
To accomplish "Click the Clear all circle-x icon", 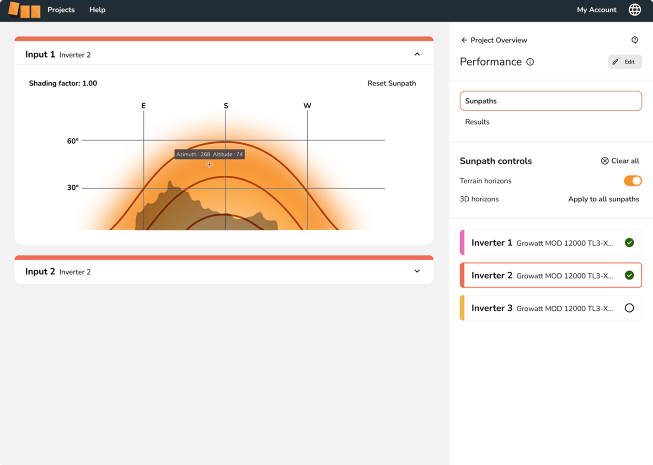I will [x=605, y=161].
